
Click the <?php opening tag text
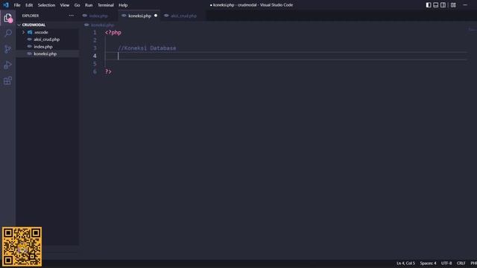tap(113, 33)
